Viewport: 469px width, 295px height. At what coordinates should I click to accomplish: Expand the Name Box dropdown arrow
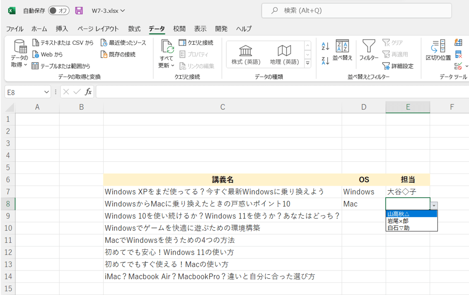coord(47,92)
